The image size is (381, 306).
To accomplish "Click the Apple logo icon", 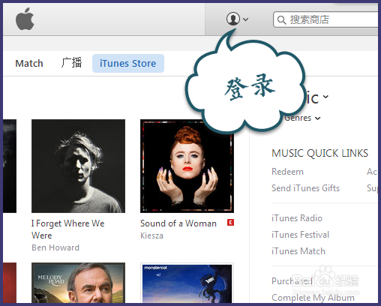I will coord(25,19).
